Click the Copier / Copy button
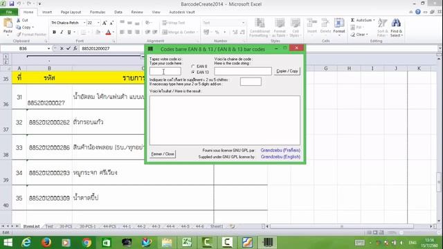Screen dimensions: 443x249 [287, 71]
